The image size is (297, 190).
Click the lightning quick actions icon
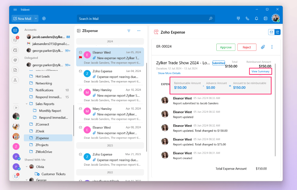pos(44,19)
